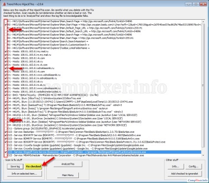Image resolution: width=209 pixels, height=183 pixels.
Task: Uncheck the Kingsoft Core Service checkbox
Action: 6,152
